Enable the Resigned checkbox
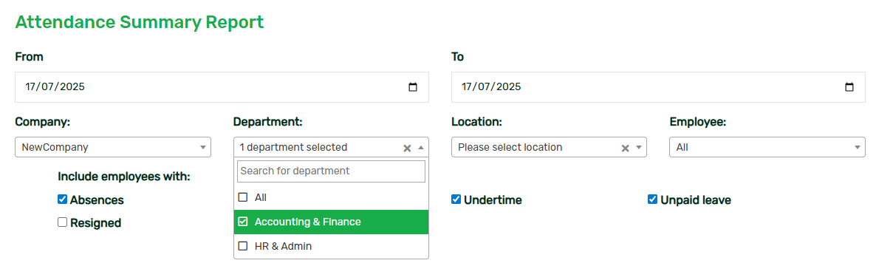 pyautogui.click(x=63, y=222)
